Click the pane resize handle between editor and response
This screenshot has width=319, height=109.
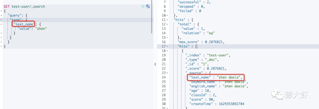click(155, 64)
